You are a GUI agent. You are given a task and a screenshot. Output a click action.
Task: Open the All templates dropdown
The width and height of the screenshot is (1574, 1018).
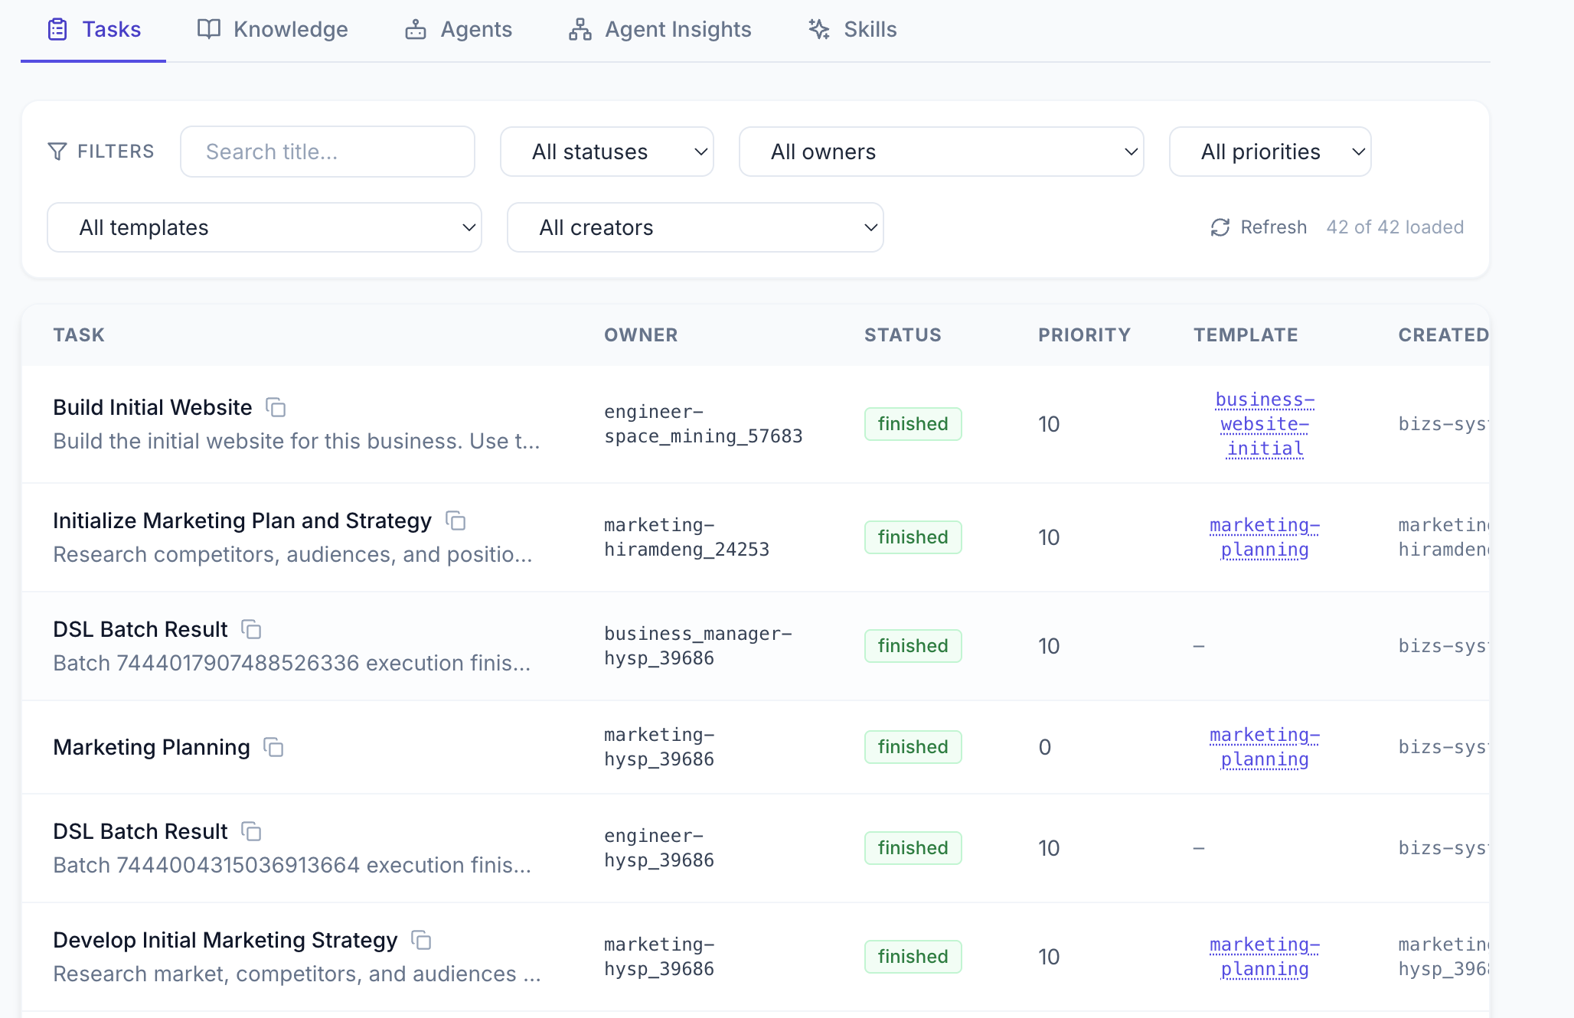click(264, 227)
